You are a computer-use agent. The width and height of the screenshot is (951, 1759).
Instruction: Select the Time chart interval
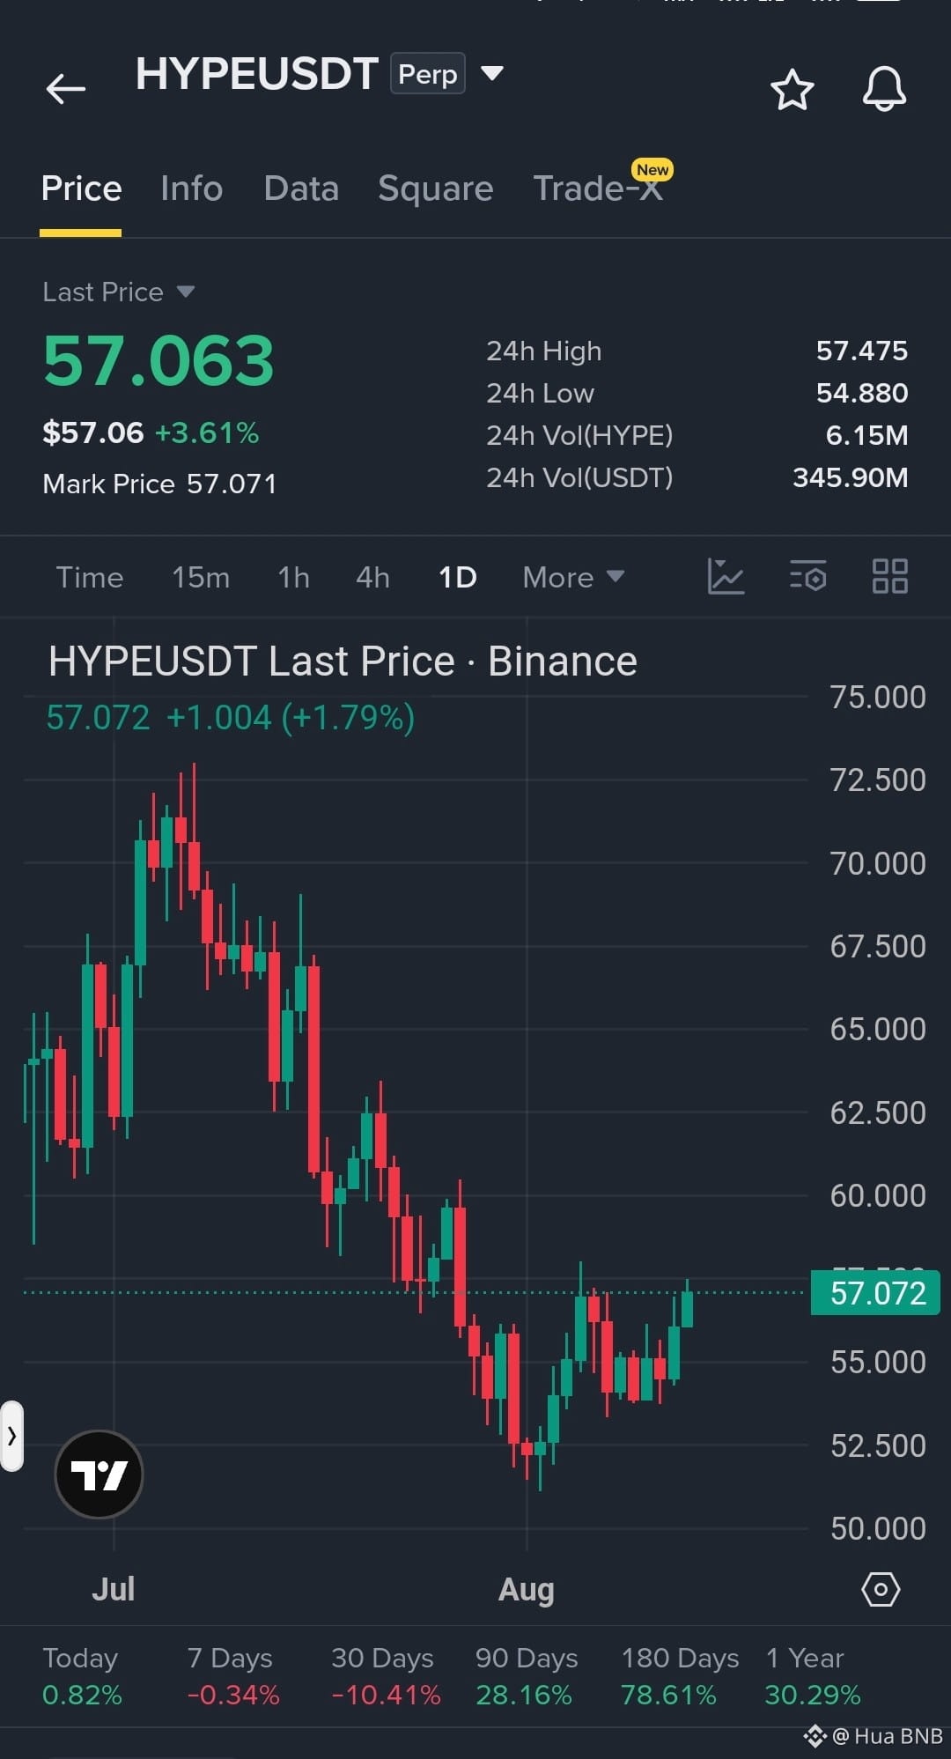90,577
